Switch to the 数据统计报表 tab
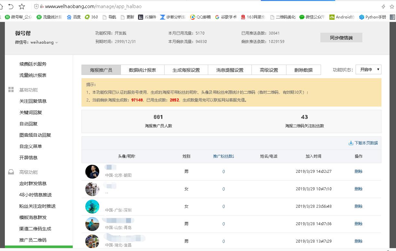 coord(142,69)
